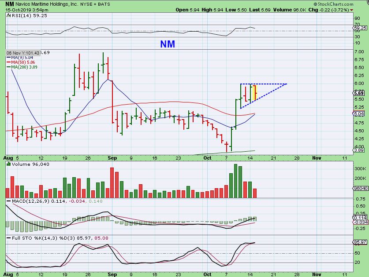The width and height of the screenshot is (369, 277).
Task: Click the RSI(14) 59.25 indicator label
Action: (x=29, y=16)
